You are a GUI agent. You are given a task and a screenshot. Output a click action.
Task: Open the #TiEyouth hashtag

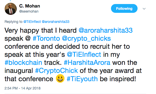pyautogui.click(x=82, y=79)
